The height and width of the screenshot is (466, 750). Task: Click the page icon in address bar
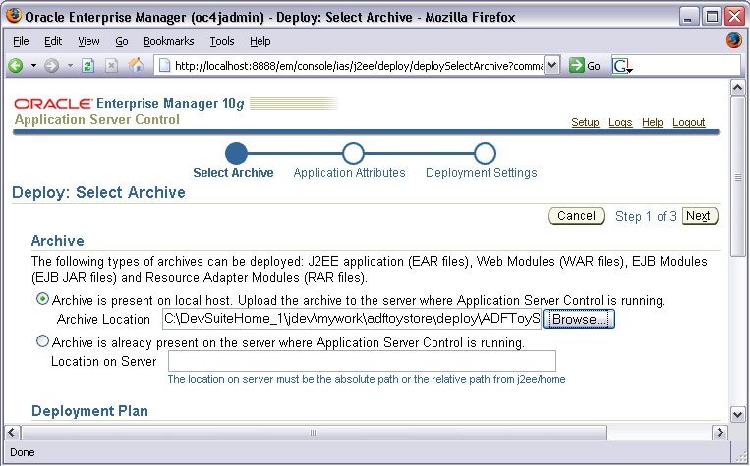tap(164, 65)
